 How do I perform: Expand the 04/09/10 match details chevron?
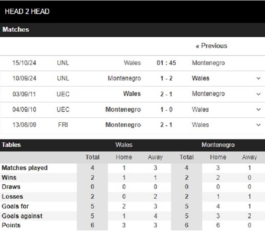coord(259,110)
